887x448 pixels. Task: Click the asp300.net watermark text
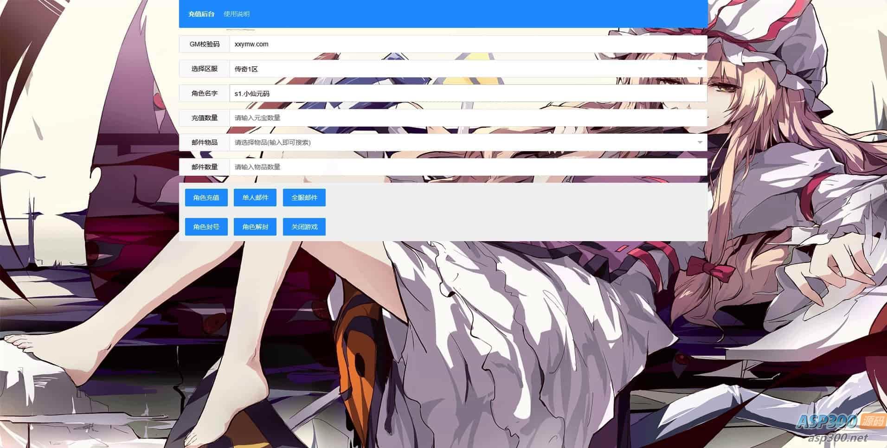coord(837,437)
